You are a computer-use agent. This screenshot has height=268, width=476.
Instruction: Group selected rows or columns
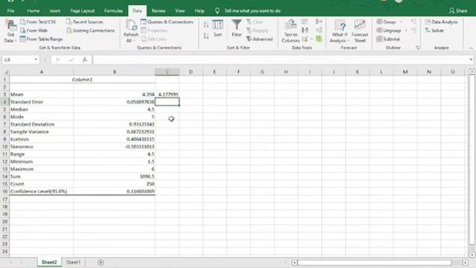pos(387,22)
